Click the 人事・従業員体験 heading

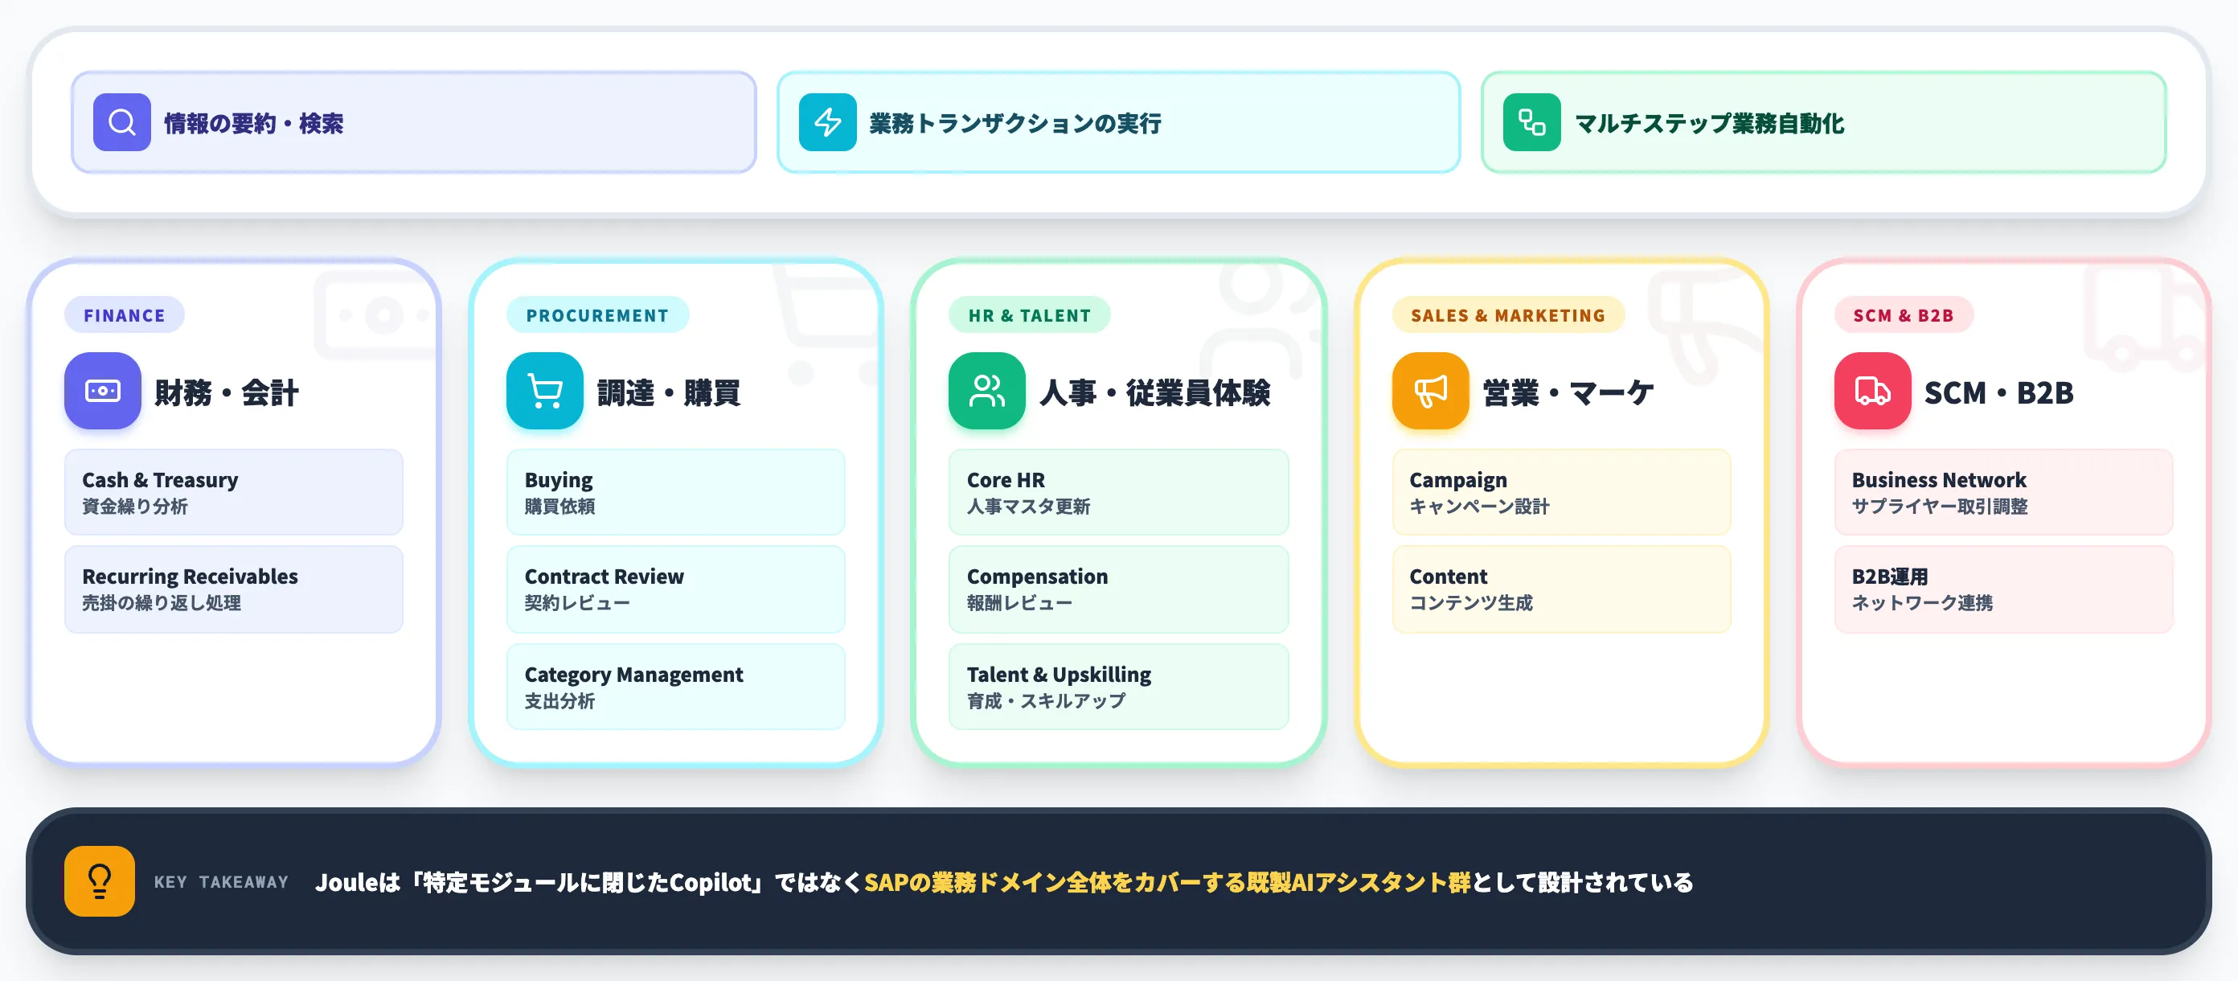(x=1155, y=392)
